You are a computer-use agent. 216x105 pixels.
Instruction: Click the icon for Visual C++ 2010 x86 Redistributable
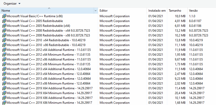[4, 45]
